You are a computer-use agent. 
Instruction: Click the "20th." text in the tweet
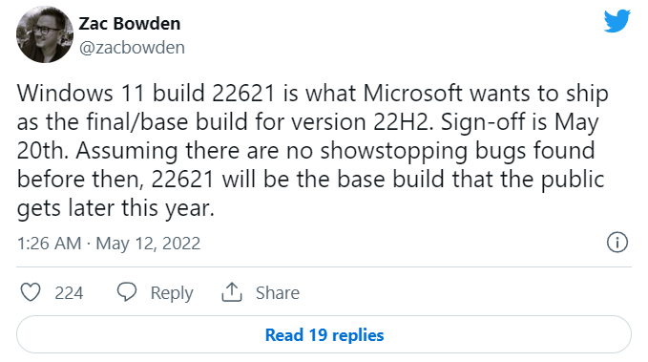pos(43,151)
